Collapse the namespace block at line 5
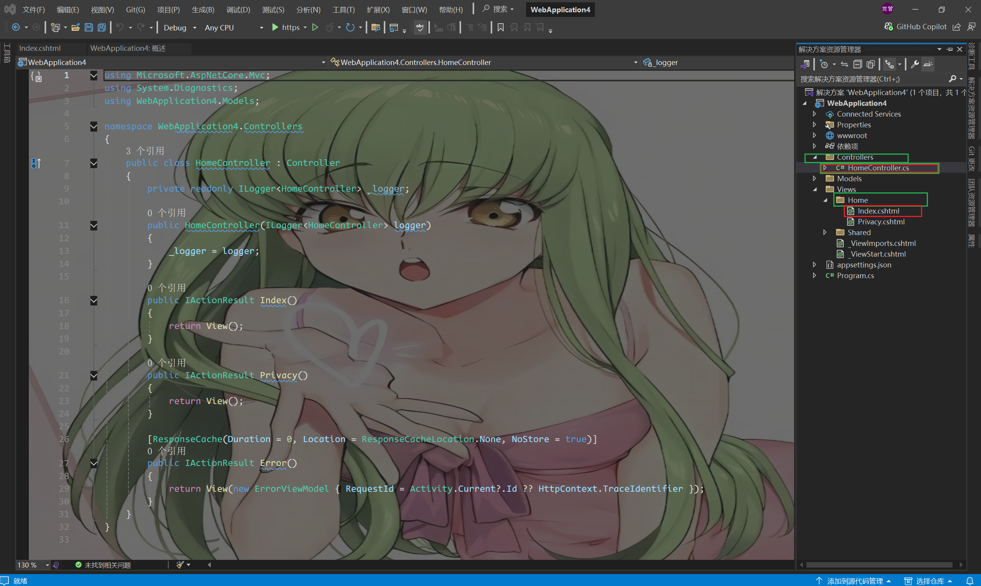The image size is (981, 586). coord(93,127)
